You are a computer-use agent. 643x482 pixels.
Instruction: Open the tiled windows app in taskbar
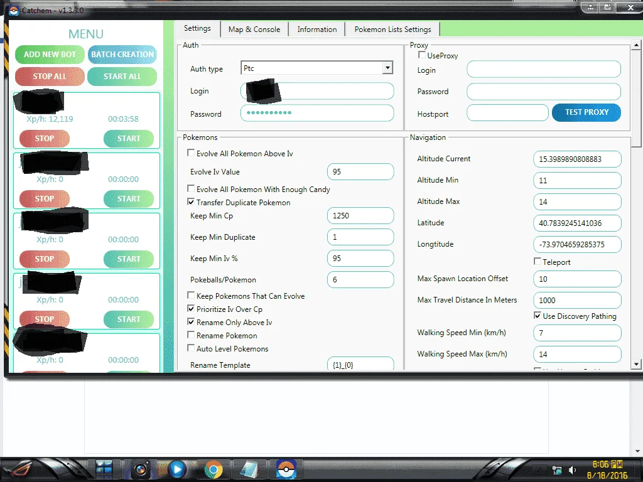[104, 469]
